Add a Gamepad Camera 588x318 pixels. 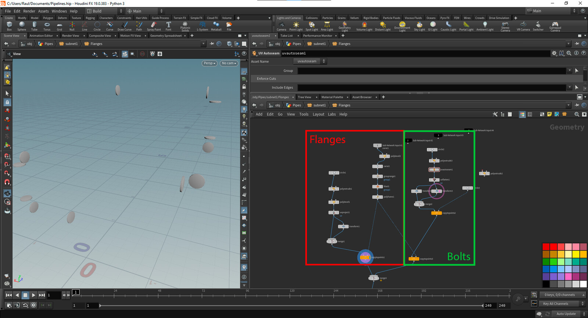pos(555,26)
